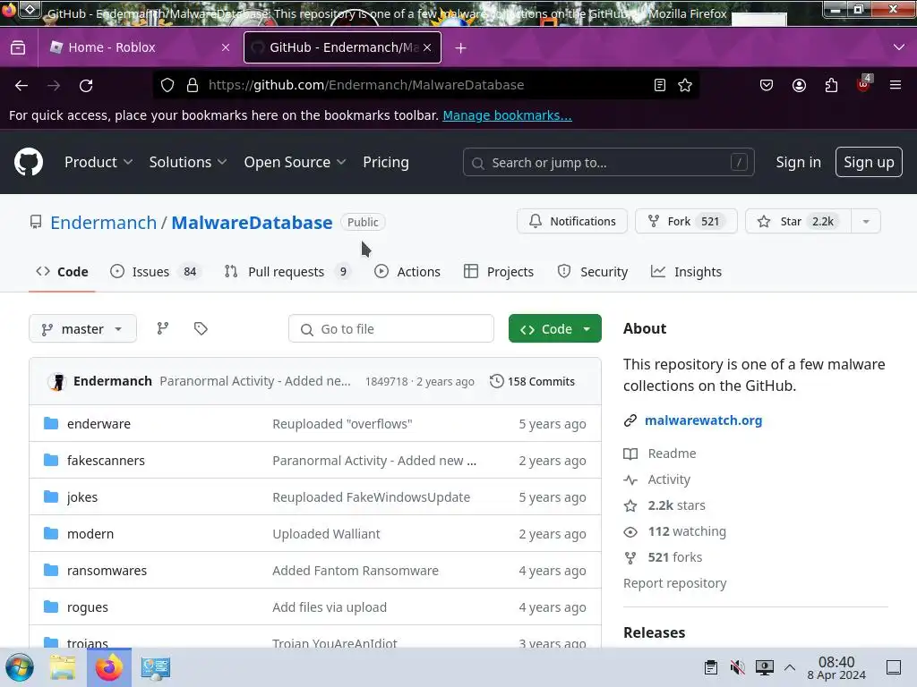Switch to the Issues tab
This screenshot has width=917, height=687.
click(156, 272)
